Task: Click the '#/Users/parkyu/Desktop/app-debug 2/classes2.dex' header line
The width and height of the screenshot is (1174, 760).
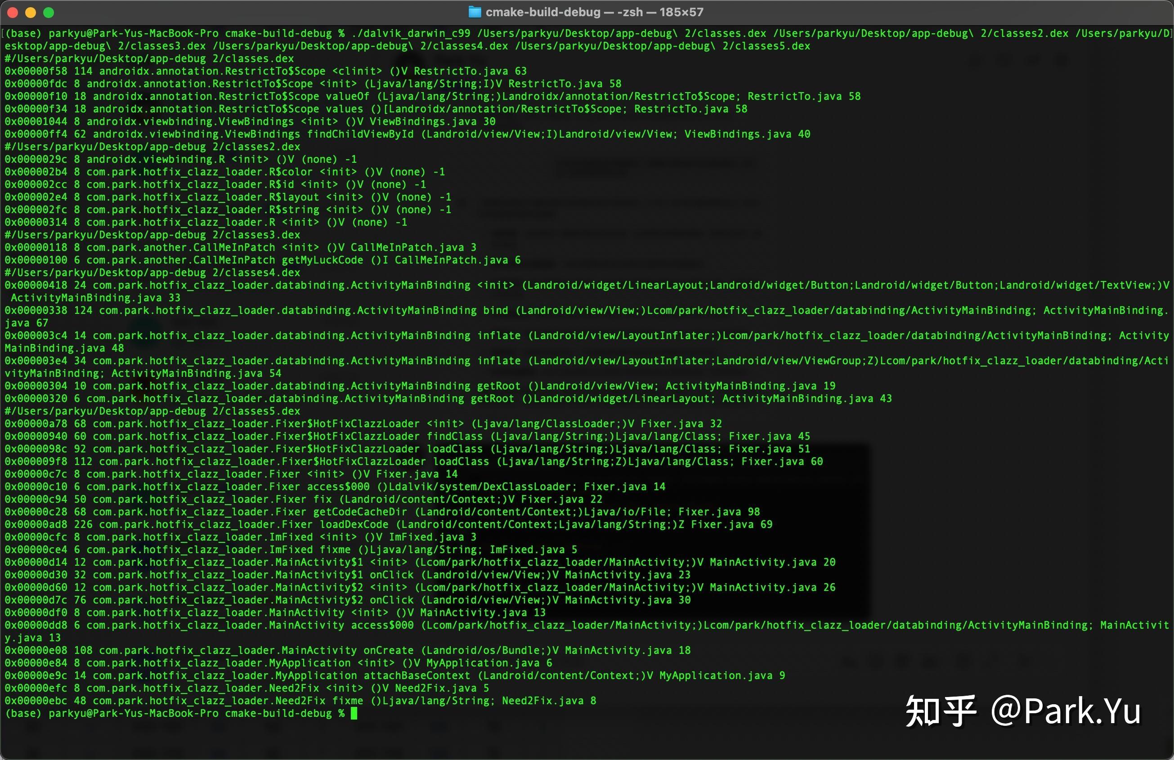Action: 152,147
